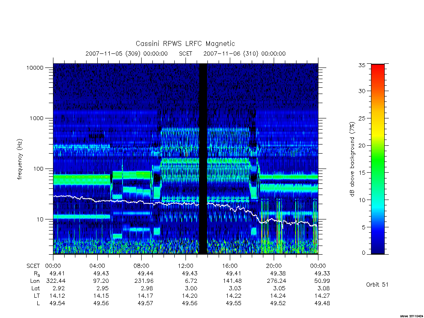Viewport: 424px width, 318px height.
Task: Click the local time value '14.17'
Action: 145,296
